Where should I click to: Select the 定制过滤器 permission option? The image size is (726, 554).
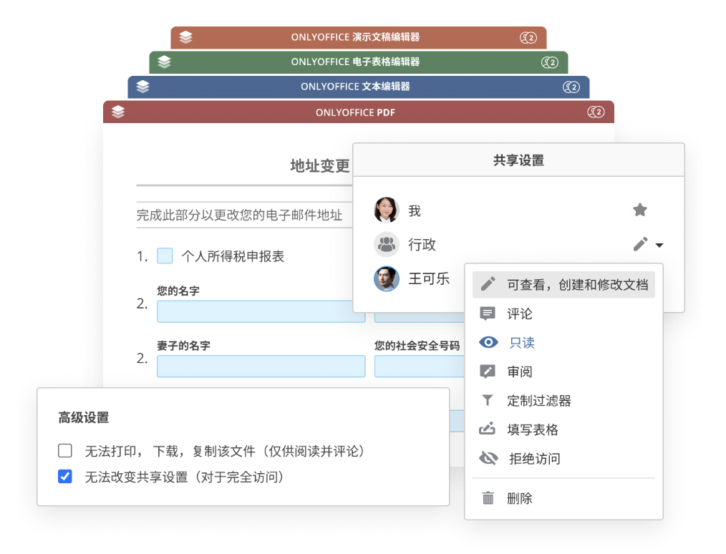pos(563,400)
